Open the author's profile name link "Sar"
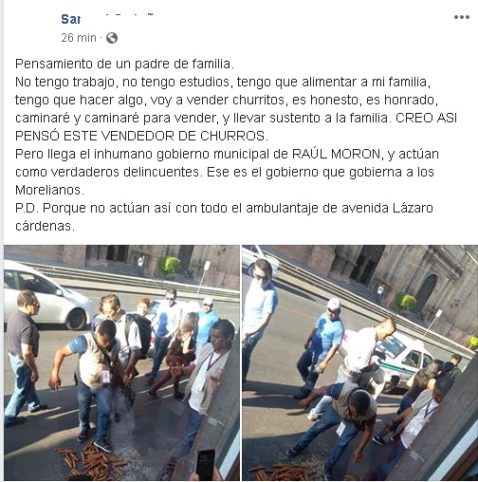Image resolution: width=478 pixels, height=482 pixels. pyautogui.click(x=70, y=19)
